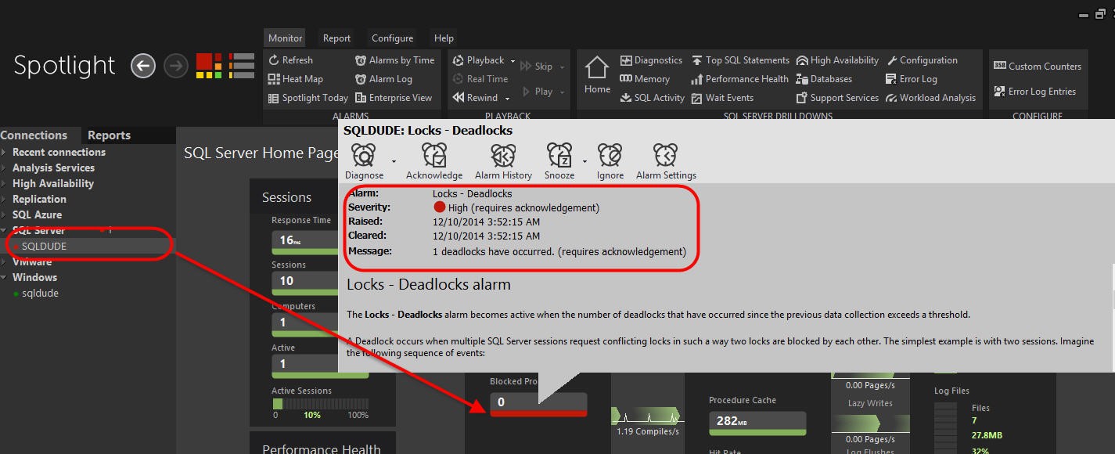Click Procedure Cache 282MB gauge

tap(757, 422)
